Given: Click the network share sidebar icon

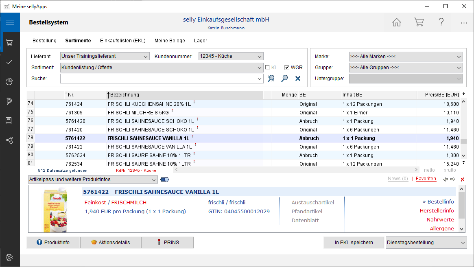Looking at the screenshot, I should (9, 140).
